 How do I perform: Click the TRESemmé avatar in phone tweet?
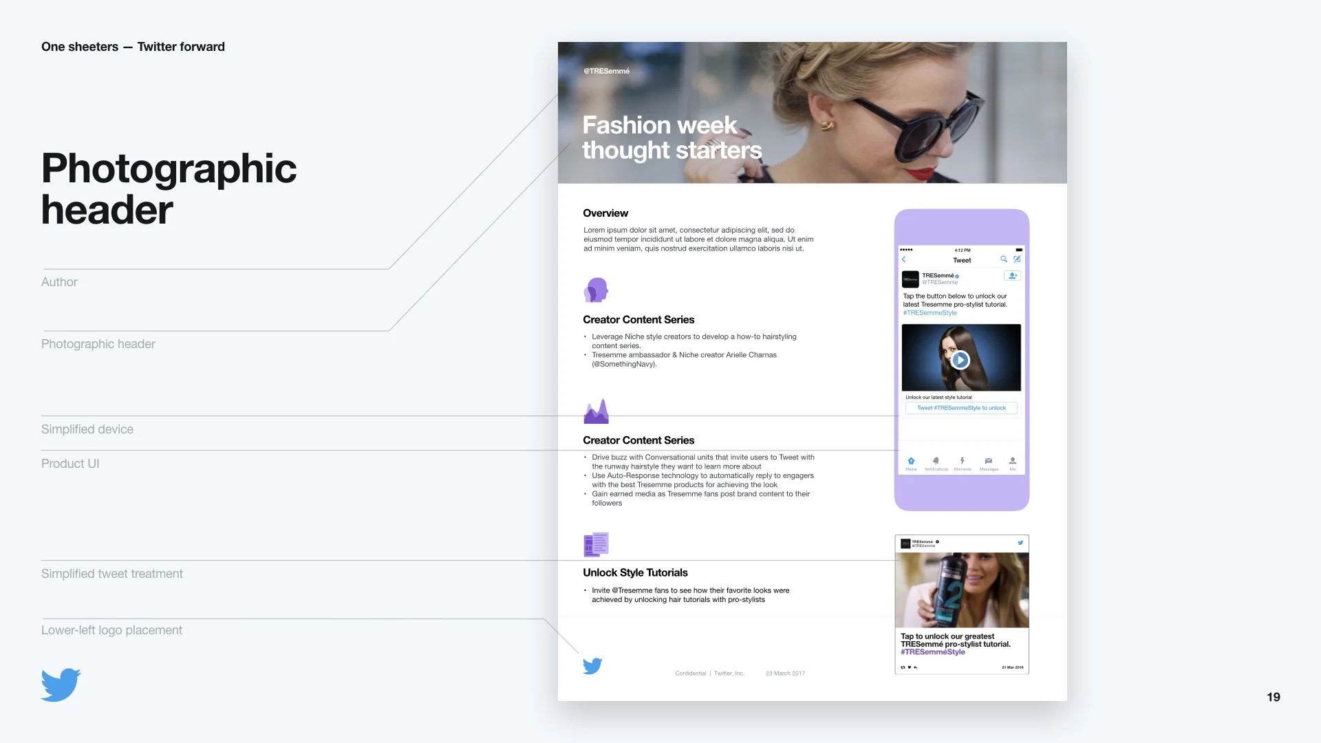[x=910, y=279]
